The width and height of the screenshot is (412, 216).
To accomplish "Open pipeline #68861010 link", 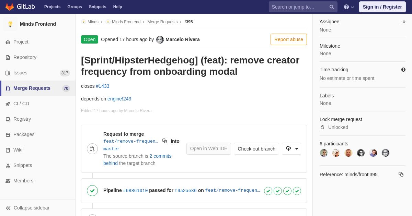I will 135,191.
